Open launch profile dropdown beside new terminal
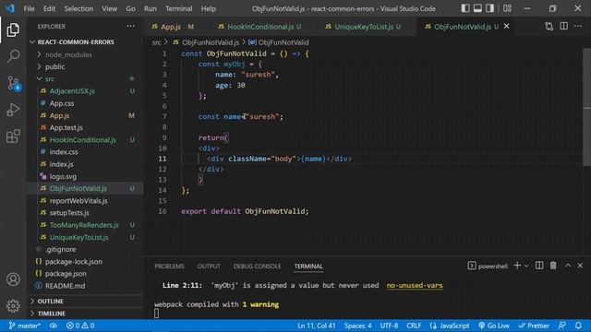This screenshot has height=332, width=591. point(526,267)
